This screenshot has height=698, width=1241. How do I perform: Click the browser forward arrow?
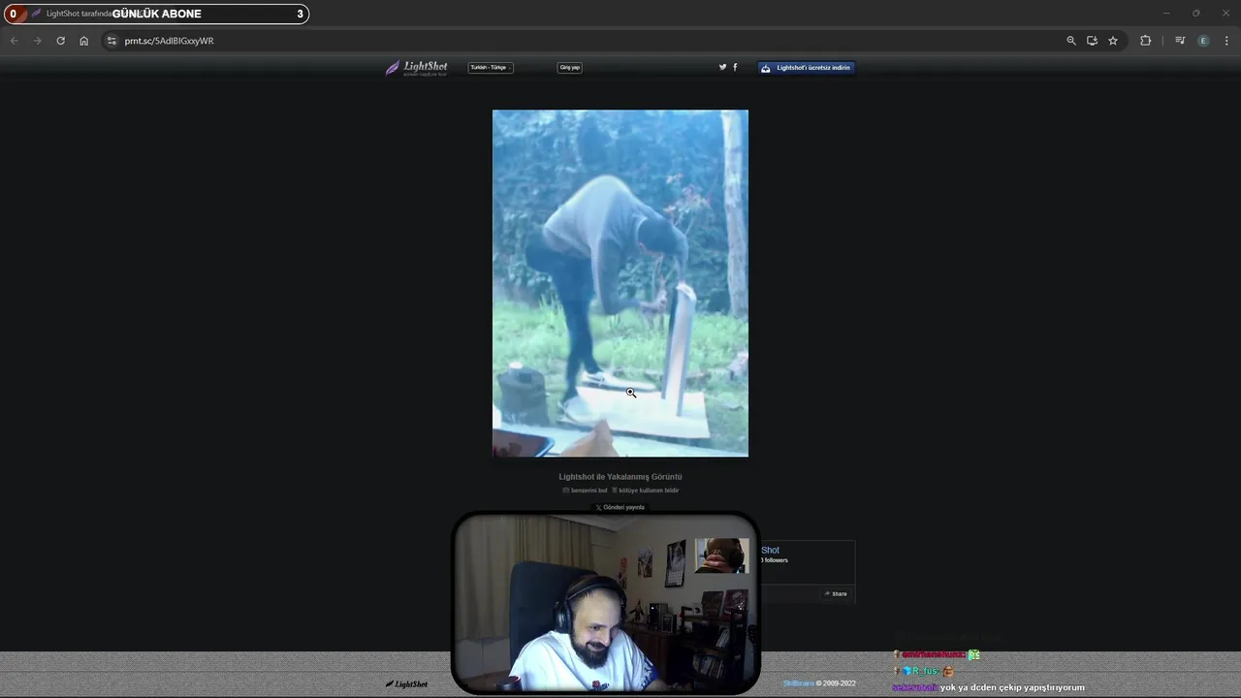37,41
